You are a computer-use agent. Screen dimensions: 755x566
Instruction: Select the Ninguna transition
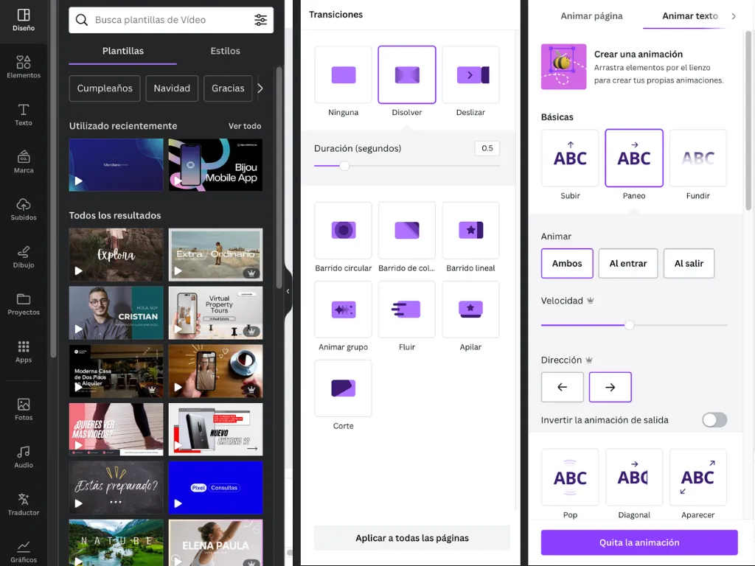[344, 74]
